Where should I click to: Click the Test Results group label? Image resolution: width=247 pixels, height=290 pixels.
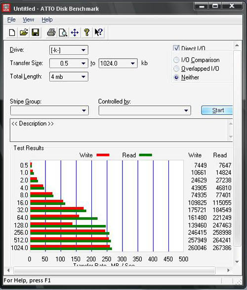point(29,148)
